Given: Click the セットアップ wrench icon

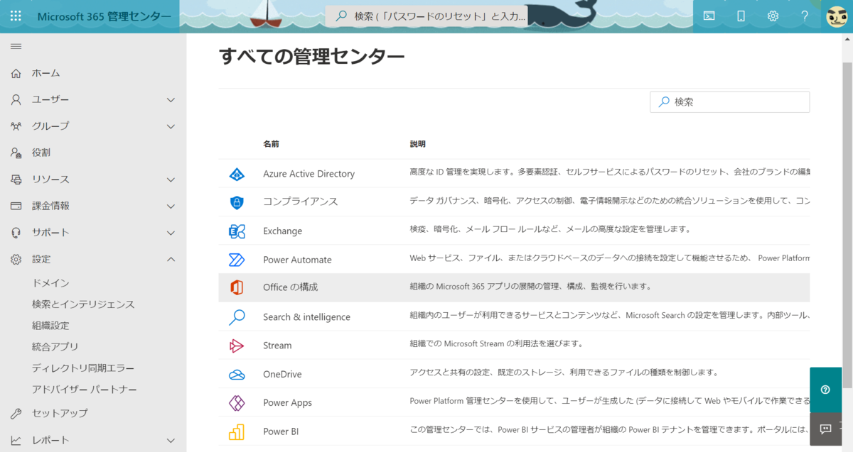Looking at the screenshot, I should click(16, 413).
